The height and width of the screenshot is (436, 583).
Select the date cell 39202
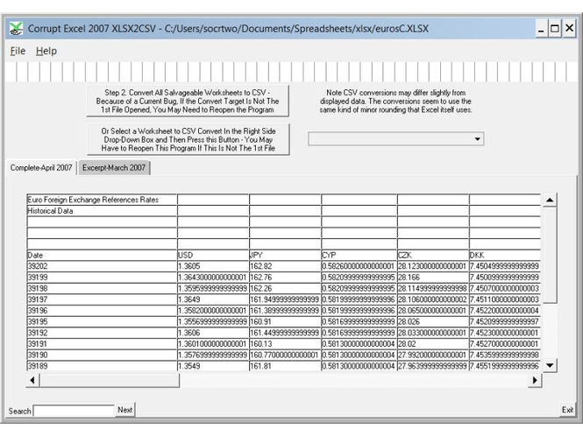point(102,266)
